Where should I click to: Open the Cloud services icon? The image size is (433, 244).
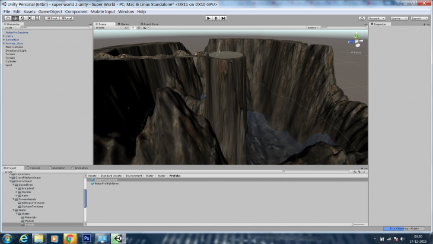click(361, 18)
